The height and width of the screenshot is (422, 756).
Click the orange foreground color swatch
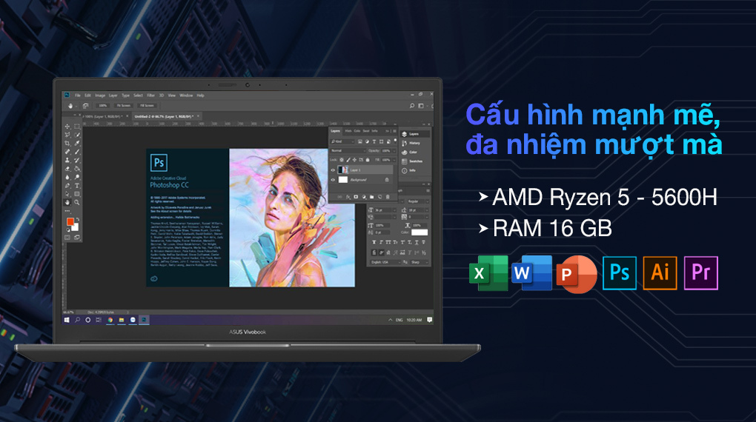70,221
